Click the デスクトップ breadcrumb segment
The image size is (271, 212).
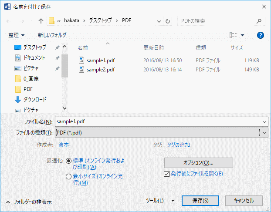point(100,20)
